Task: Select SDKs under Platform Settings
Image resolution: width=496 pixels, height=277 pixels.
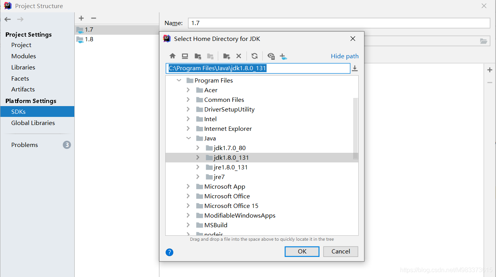Action: click(37, 112)
